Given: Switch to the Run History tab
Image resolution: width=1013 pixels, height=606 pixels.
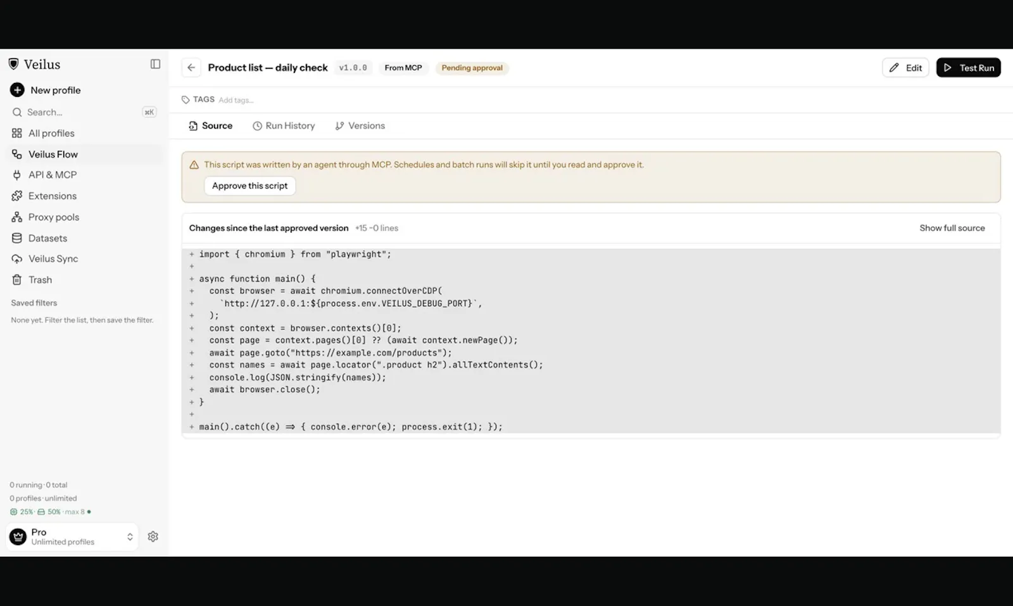Looking at the screenshot, I should (x=284, y=125).
